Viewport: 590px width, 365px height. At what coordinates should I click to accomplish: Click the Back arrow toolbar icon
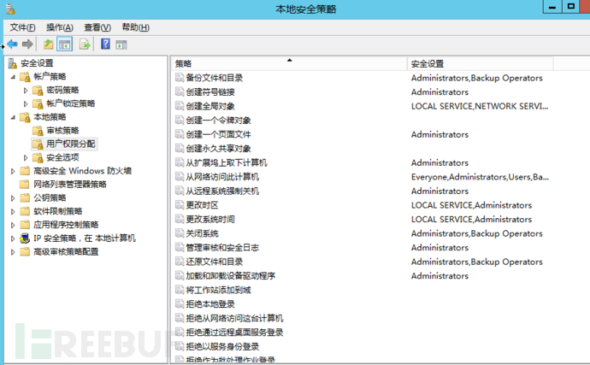13,44
